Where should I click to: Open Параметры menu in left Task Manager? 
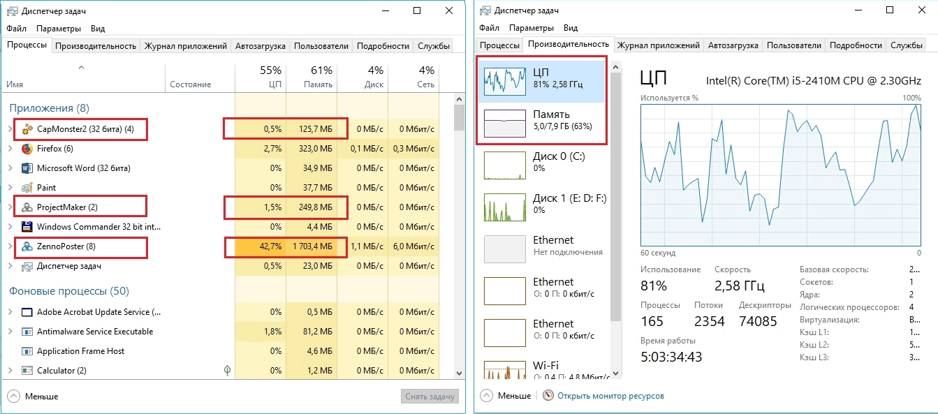pyautogui.click(x=59, y=29)
